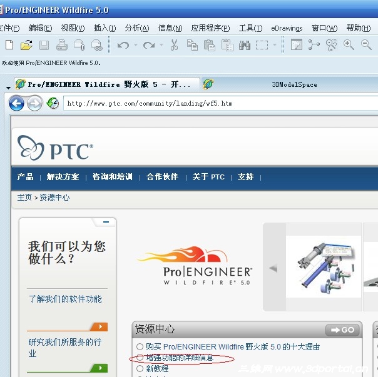Click the green arrow under 研究我们所服务的行业
378x377 pixels.
[x=99, y=368]
